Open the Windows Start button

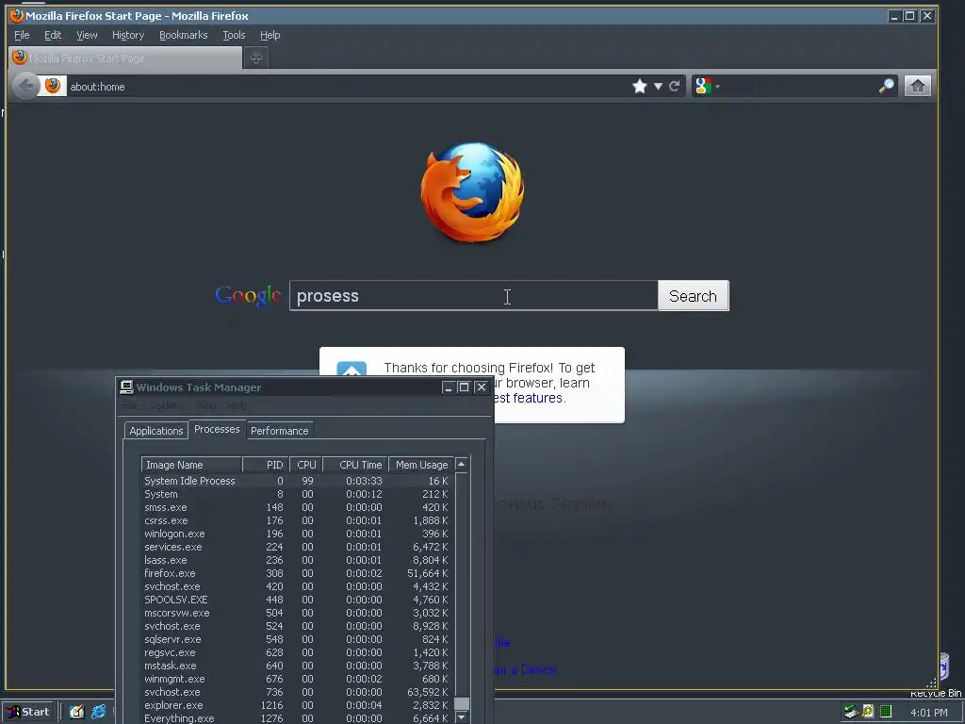[x=28, y=713]
